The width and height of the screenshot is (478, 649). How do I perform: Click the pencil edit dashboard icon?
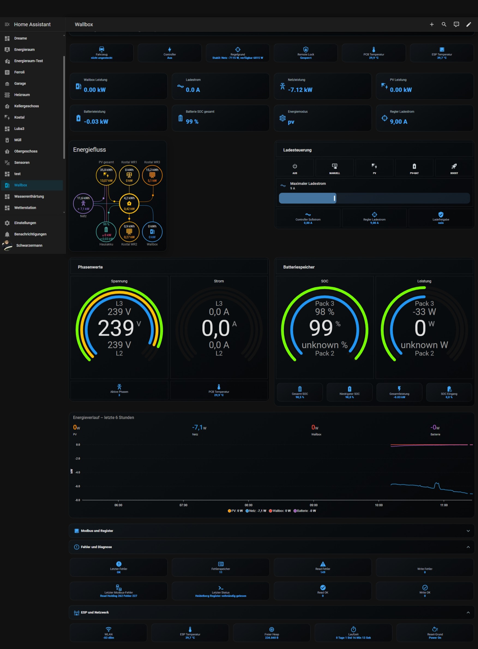click(x=468, y=24)
